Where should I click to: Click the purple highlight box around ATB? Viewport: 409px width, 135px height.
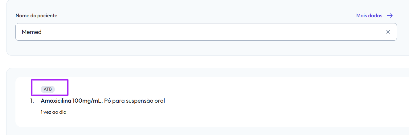(x=50, y=87)
